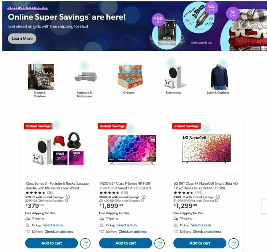Click add-to-list icon for LG NanoCell TV
The height and width of the screenshot is (252, 267).
pos(234,243)
